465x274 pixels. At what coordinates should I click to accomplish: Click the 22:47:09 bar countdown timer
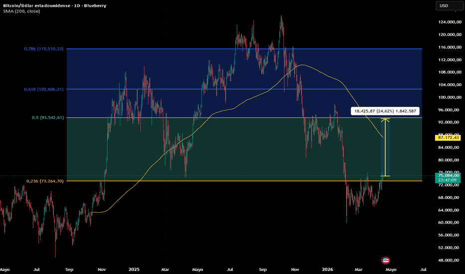point(448,180)
